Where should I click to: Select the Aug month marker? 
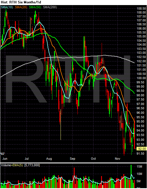[x=49, y=159]
